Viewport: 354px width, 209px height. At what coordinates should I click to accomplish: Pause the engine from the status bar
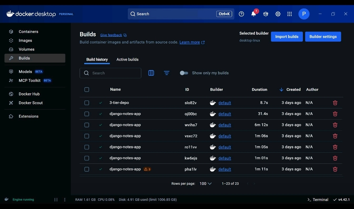pos(56,199)
